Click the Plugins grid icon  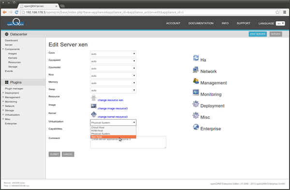(7, 82)
